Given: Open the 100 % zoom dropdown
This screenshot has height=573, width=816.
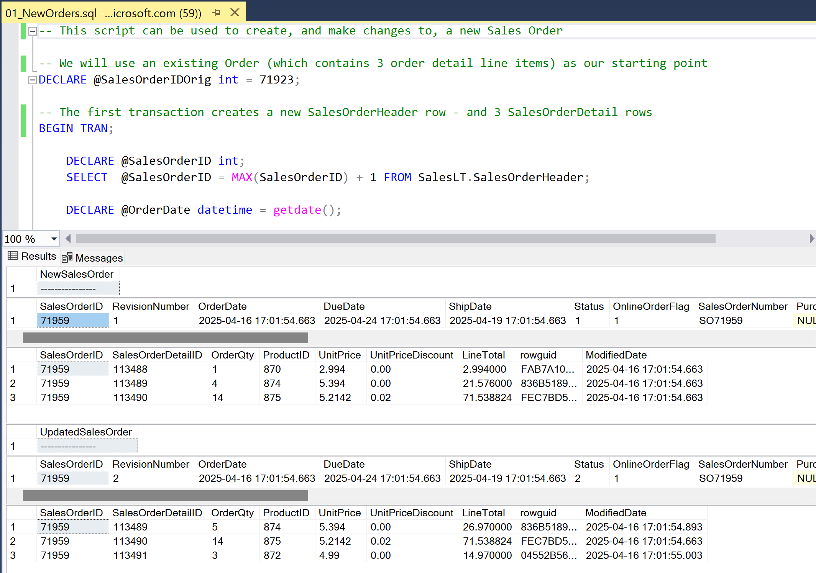Looking at the screenshot, I should pos(54,239).
